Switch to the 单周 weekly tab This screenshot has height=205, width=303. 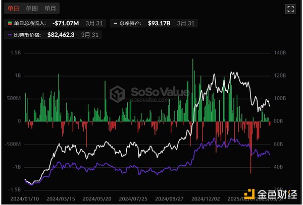(x=32, y=9)
